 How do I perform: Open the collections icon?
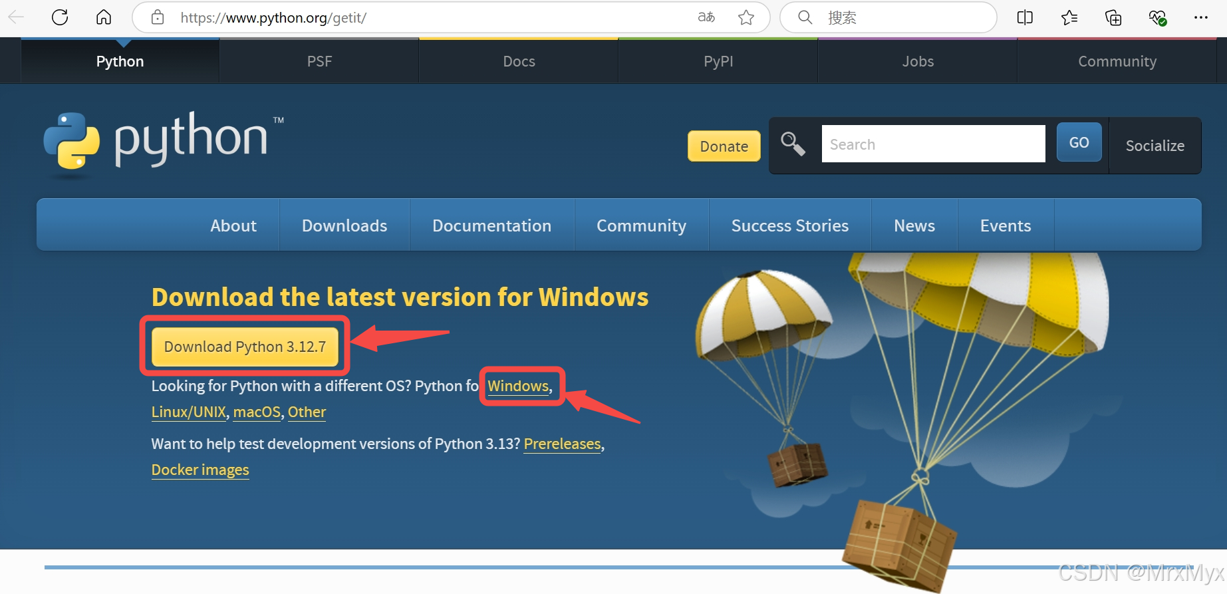(1113, 17)
